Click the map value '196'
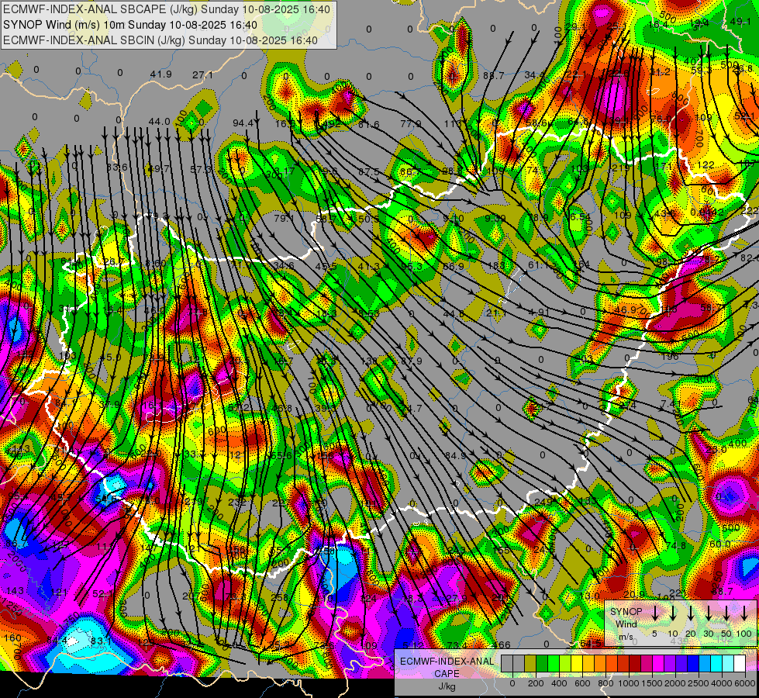The image size is (759, 698). click(670, 356)
